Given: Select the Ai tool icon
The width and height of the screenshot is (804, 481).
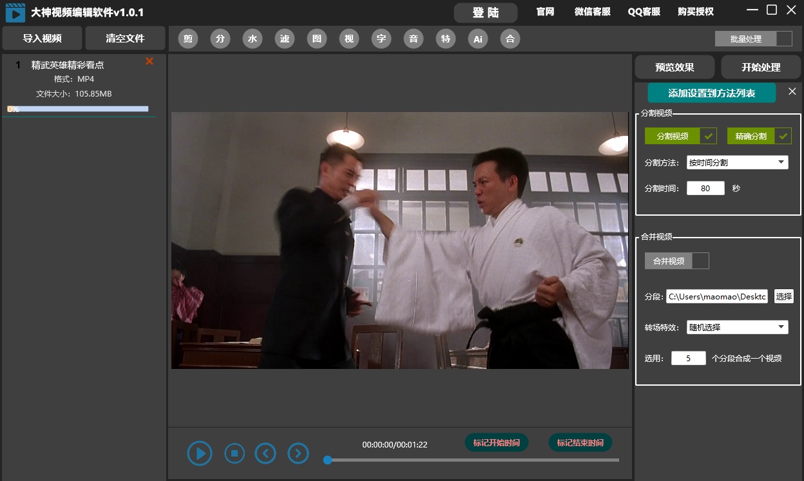Looking at the screenshot, I should (478, 39).
